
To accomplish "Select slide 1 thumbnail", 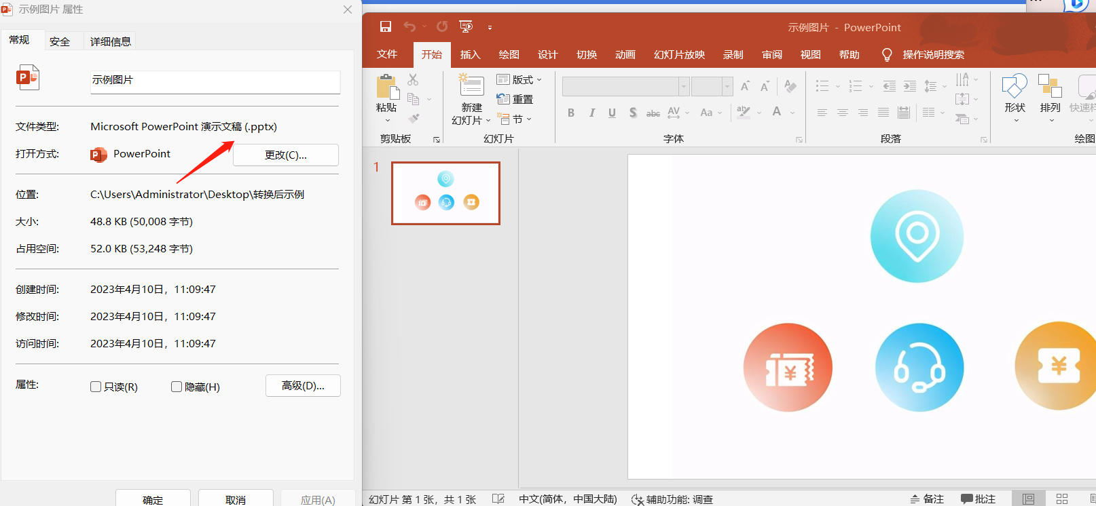I will pyautogui.click(x=445, y=193).
